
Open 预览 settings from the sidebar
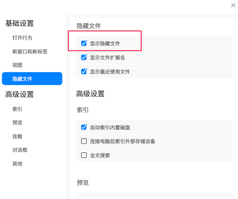point(17,123)
